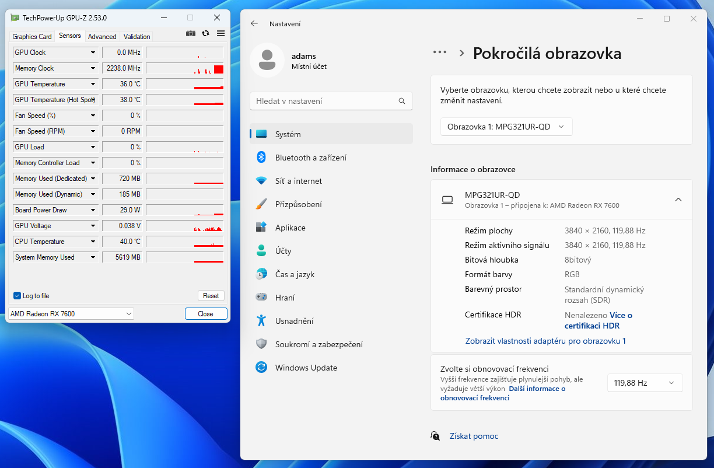Click the globe clock icon for Čas a jazyk
The height and width of the screenshot is (468, 714).
(x=261, y=274)
